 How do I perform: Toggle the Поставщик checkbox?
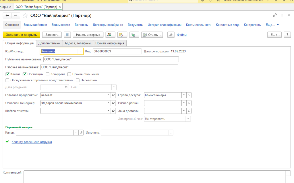pyautogui.click(x=25, y=74)
